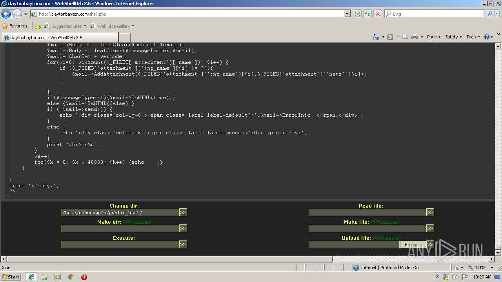Open the search provider dropdown arrow
The image size is (502, 282).
coord(497,14)
